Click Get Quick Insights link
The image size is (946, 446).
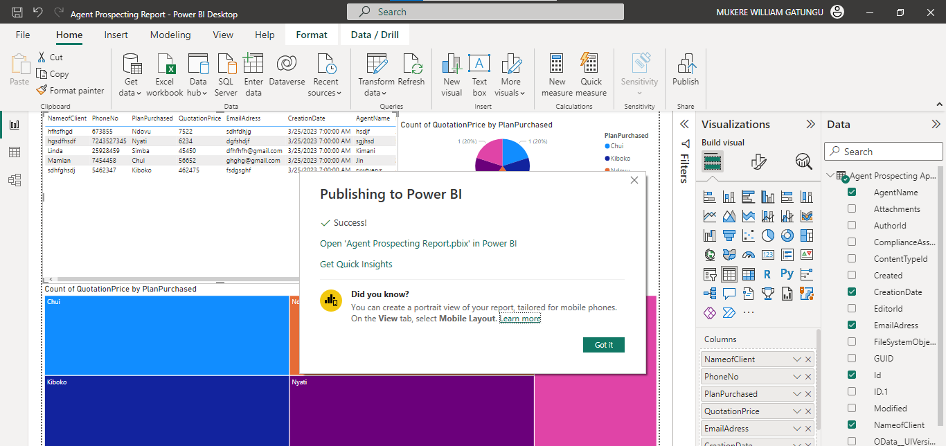(356, 265)
